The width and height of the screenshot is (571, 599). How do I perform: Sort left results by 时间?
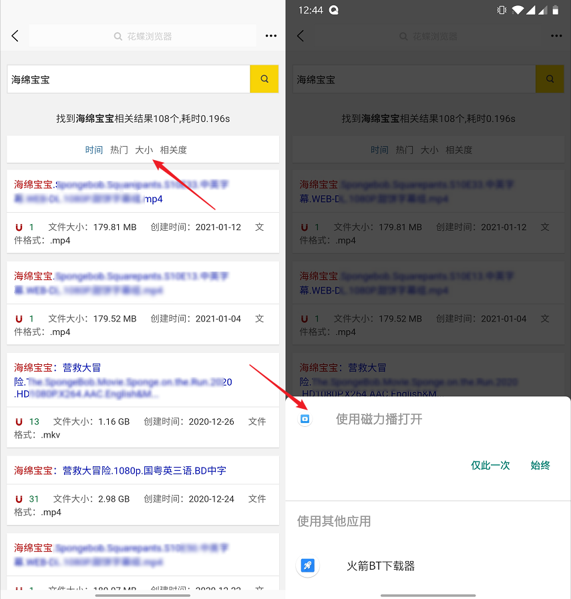point(93,149)
